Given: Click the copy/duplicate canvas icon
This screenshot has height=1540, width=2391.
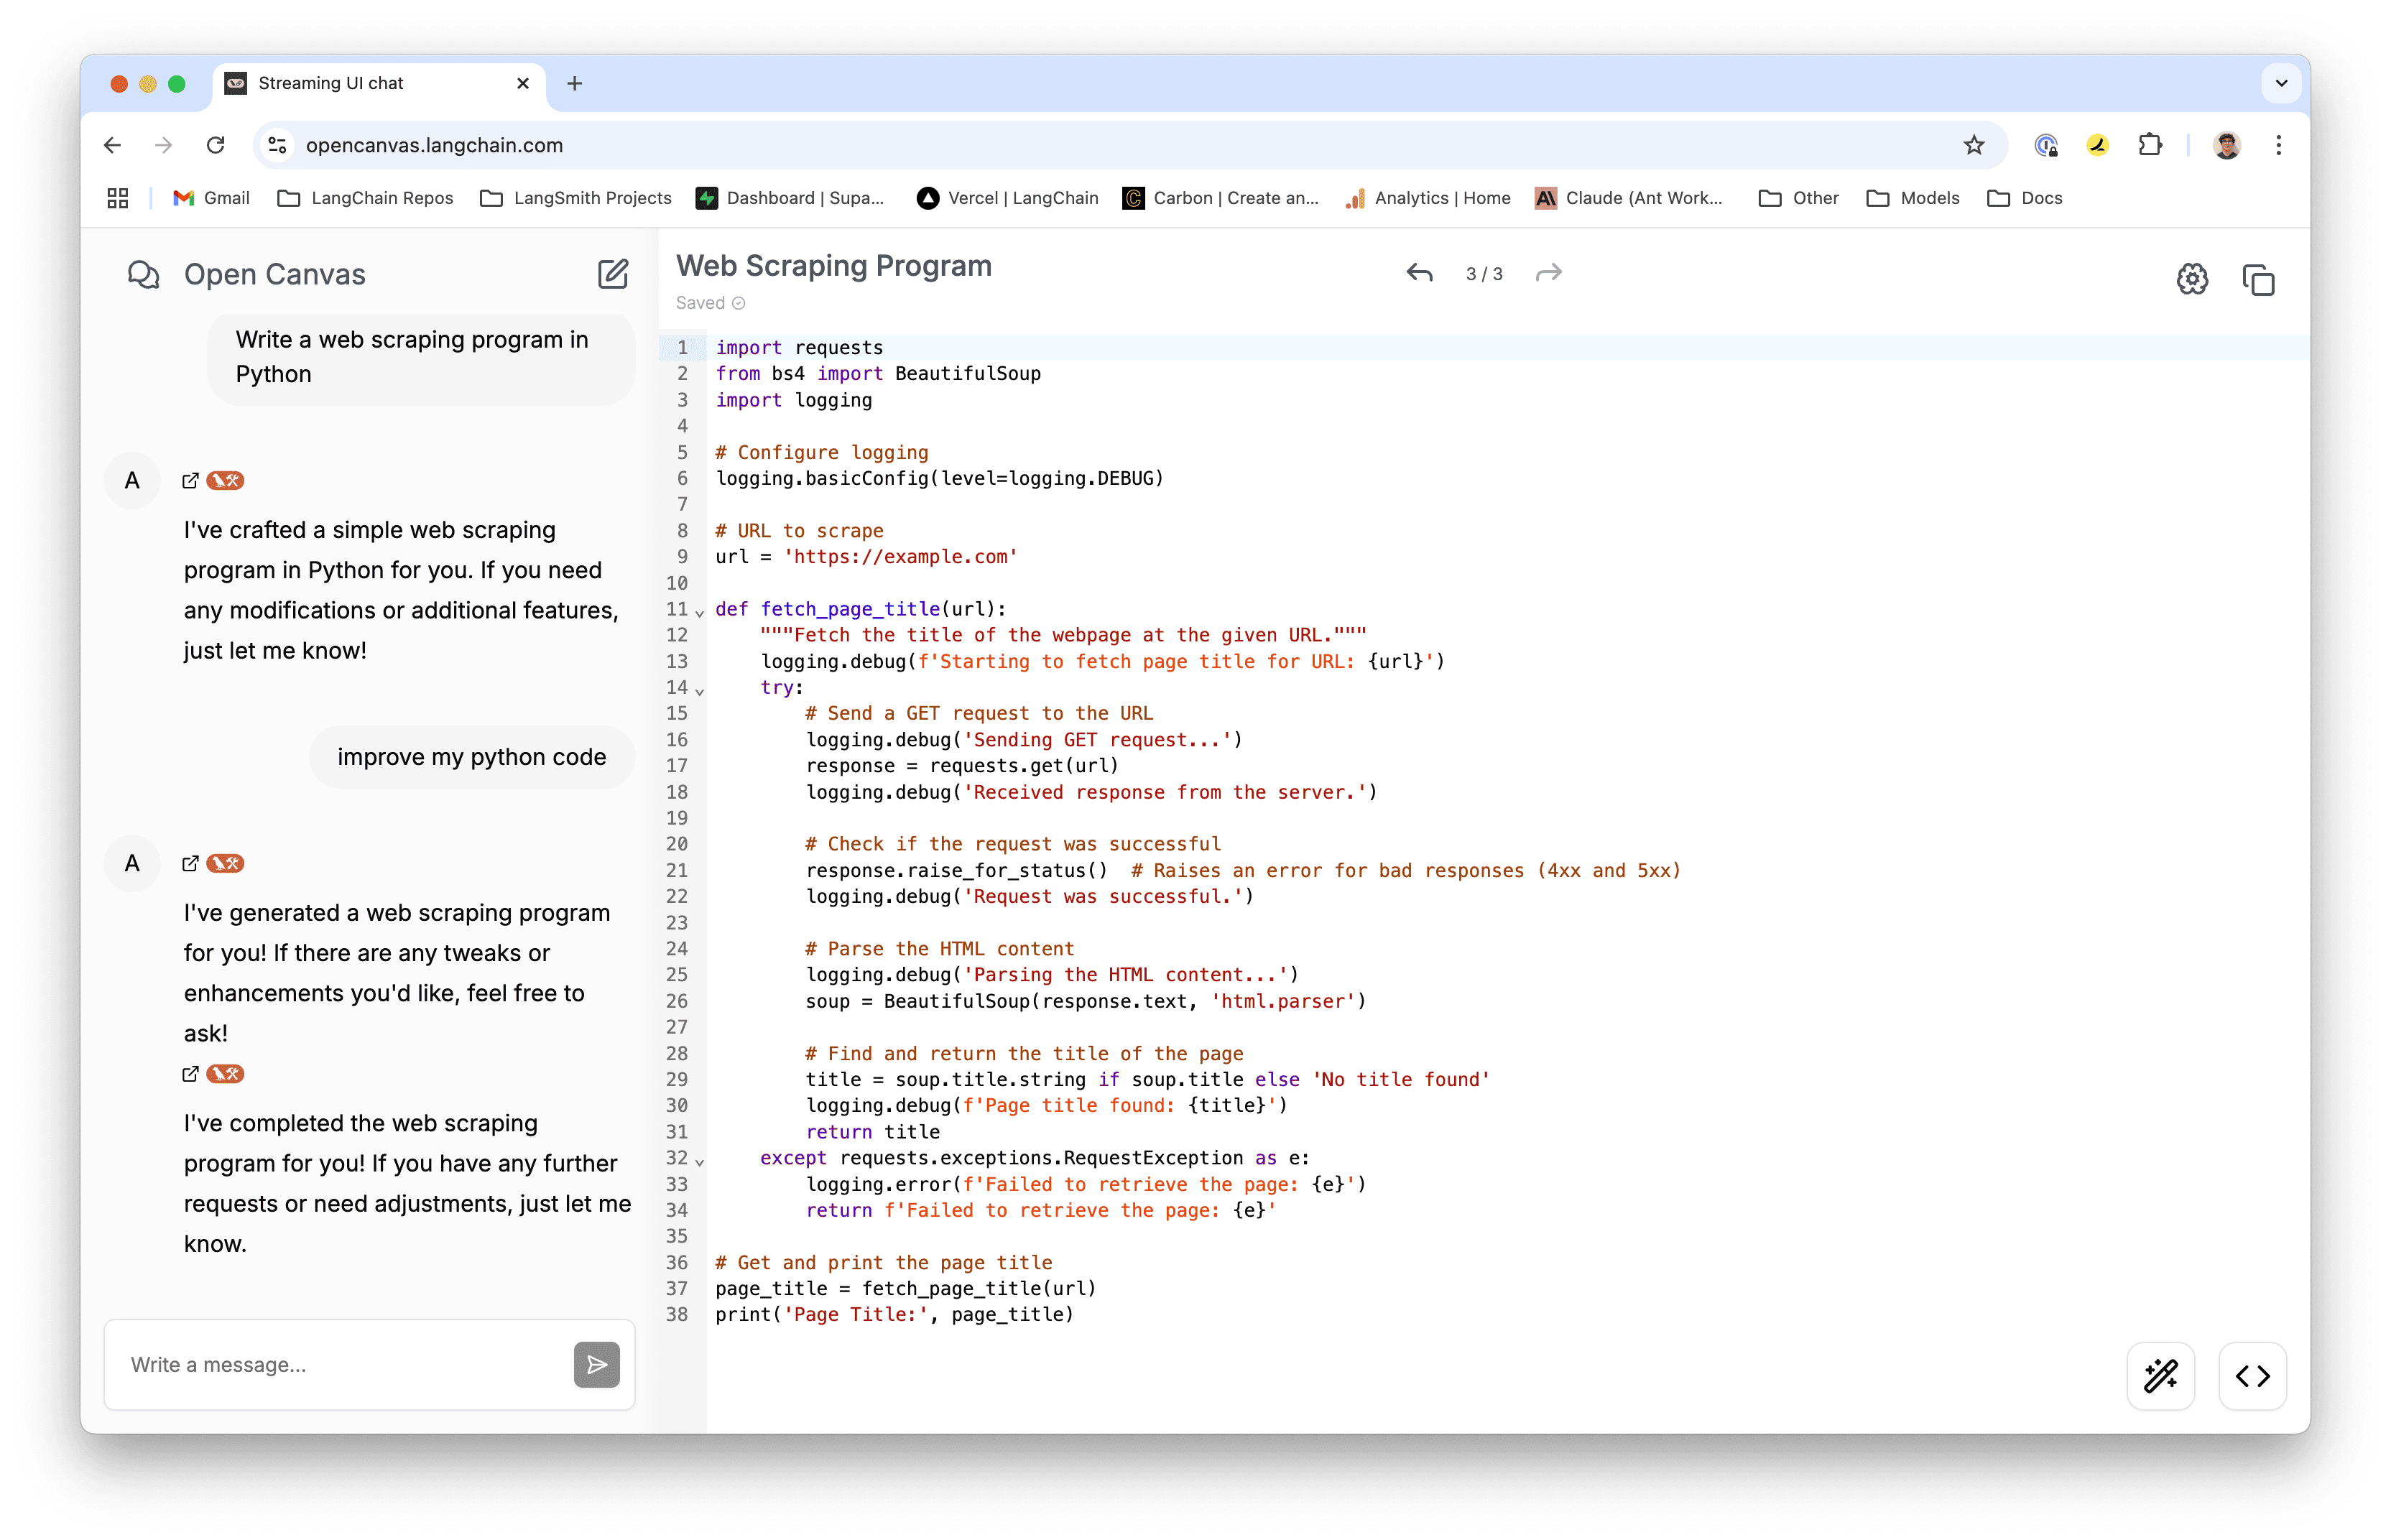Looking at the screenshot, I should (x=2257, y=279).
